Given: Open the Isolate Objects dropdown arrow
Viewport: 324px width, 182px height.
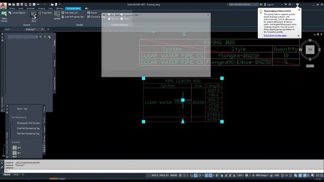Looking at the screenshot, I should [x=27, y=13].
